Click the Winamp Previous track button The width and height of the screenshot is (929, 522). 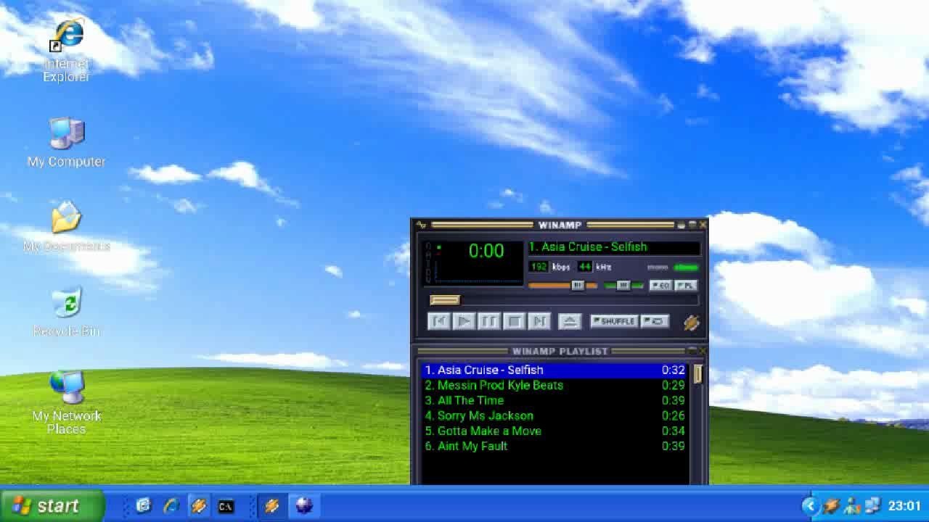coord(439,320)
